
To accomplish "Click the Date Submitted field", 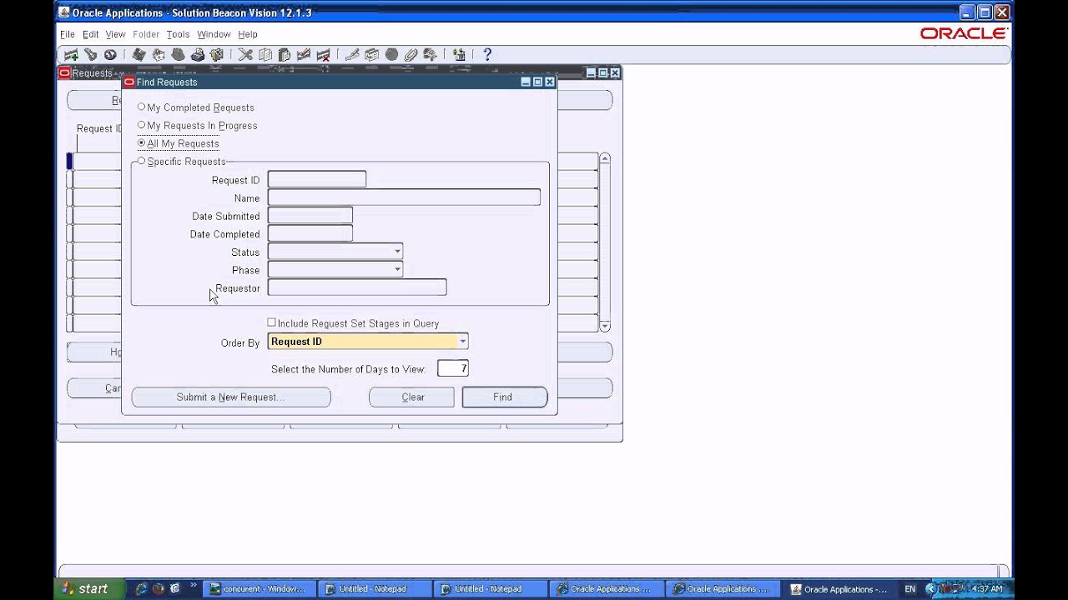I will coord(310,216).
